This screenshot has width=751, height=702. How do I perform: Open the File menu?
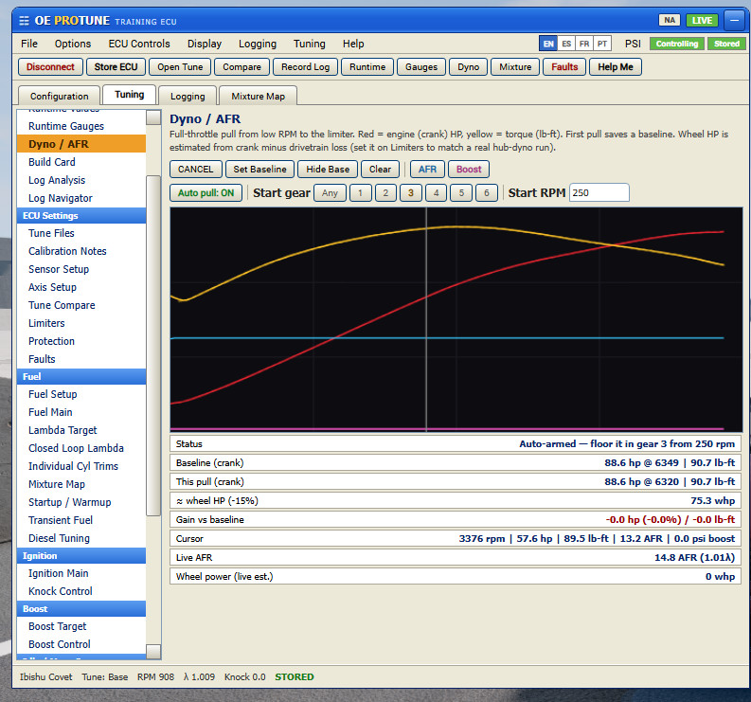click(29, 44)
